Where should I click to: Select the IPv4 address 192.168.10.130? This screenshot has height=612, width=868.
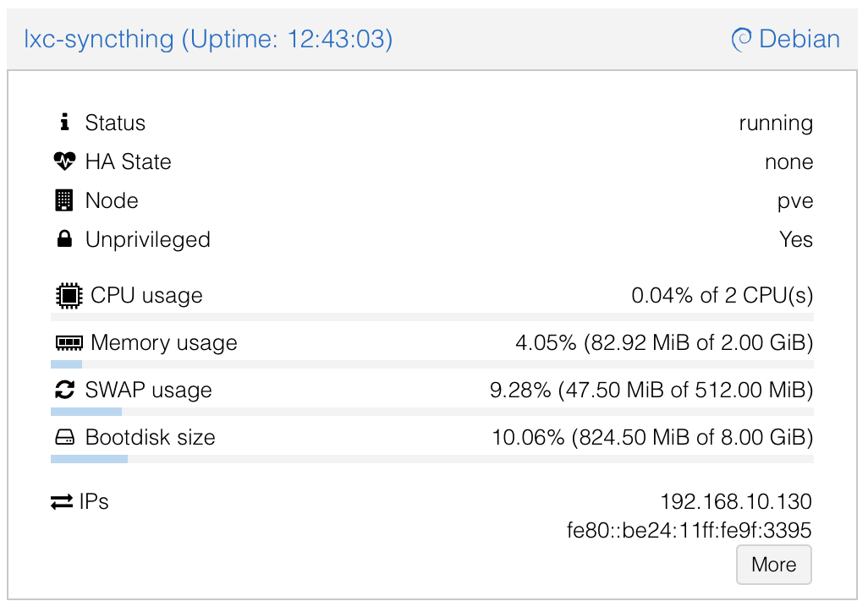tap(736, 500)
